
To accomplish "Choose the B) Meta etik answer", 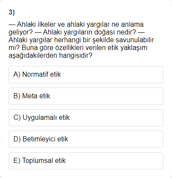I will click(86, 96).
